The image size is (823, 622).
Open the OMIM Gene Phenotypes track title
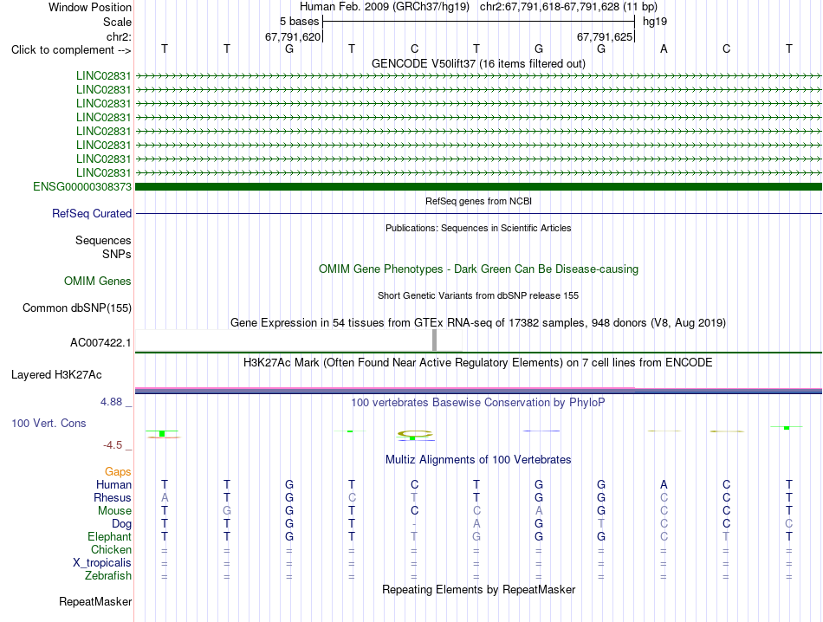pos(478,269)
